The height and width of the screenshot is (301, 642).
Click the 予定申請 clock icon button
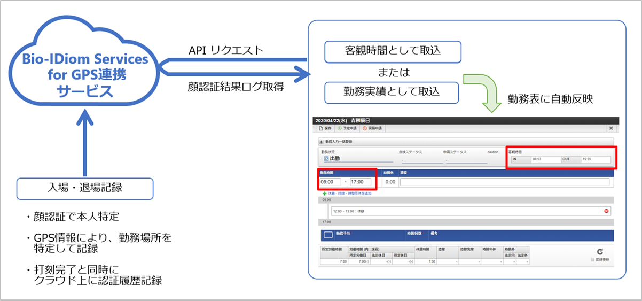pos(349,128)
